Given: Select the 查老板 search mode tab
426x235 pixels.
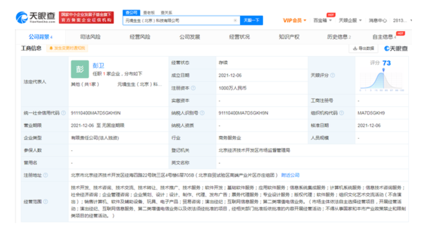Looking at the screenshot, I should pos(148,13).
